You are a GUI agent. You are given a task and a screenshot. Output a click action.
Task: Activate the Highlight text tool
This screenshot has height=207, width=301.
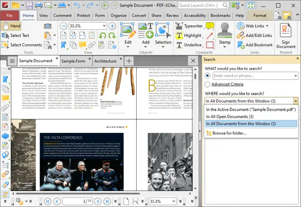point(188,36)
